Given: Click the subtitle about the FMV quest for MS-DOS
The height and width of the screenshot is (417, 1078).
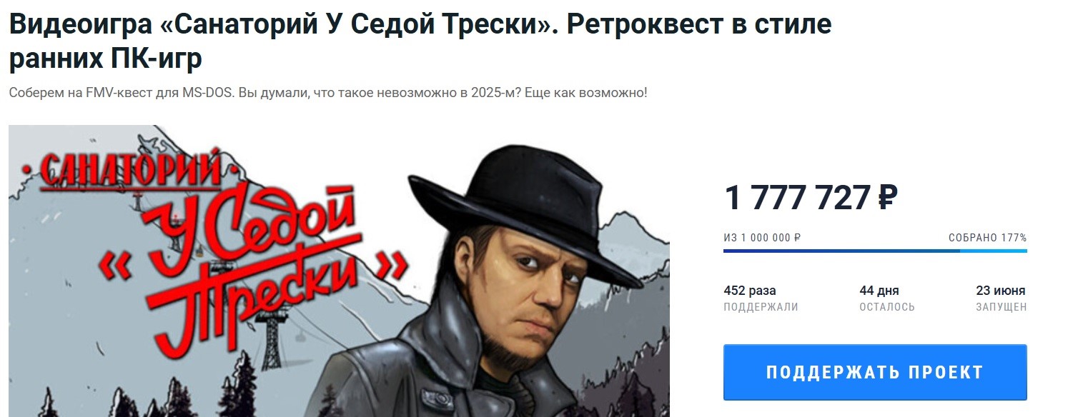Looking at the screenshot, I should [x=328, y=94].
